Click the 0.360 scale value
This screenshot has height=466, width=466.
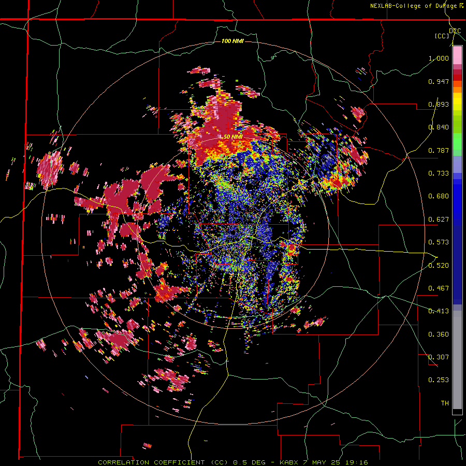coord(439,334)
